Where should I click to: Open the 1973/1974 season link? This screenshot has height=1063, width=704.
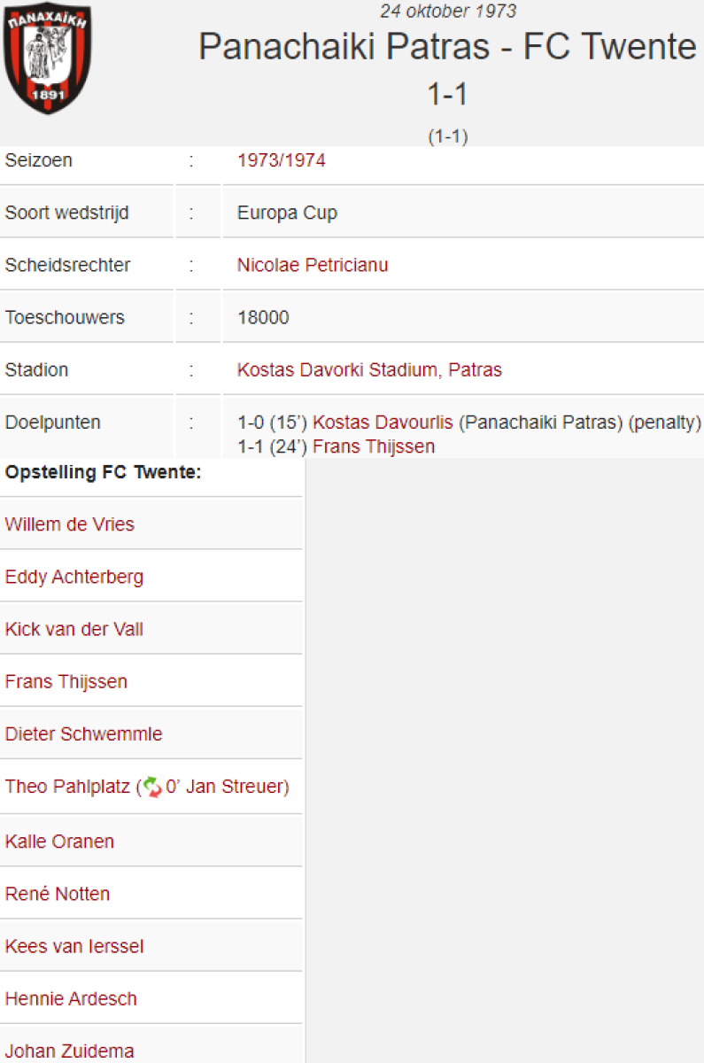(281, 160)
